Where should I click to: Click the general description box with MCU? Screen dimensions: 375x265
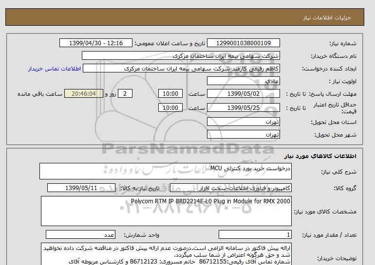(x=166, y=171)
